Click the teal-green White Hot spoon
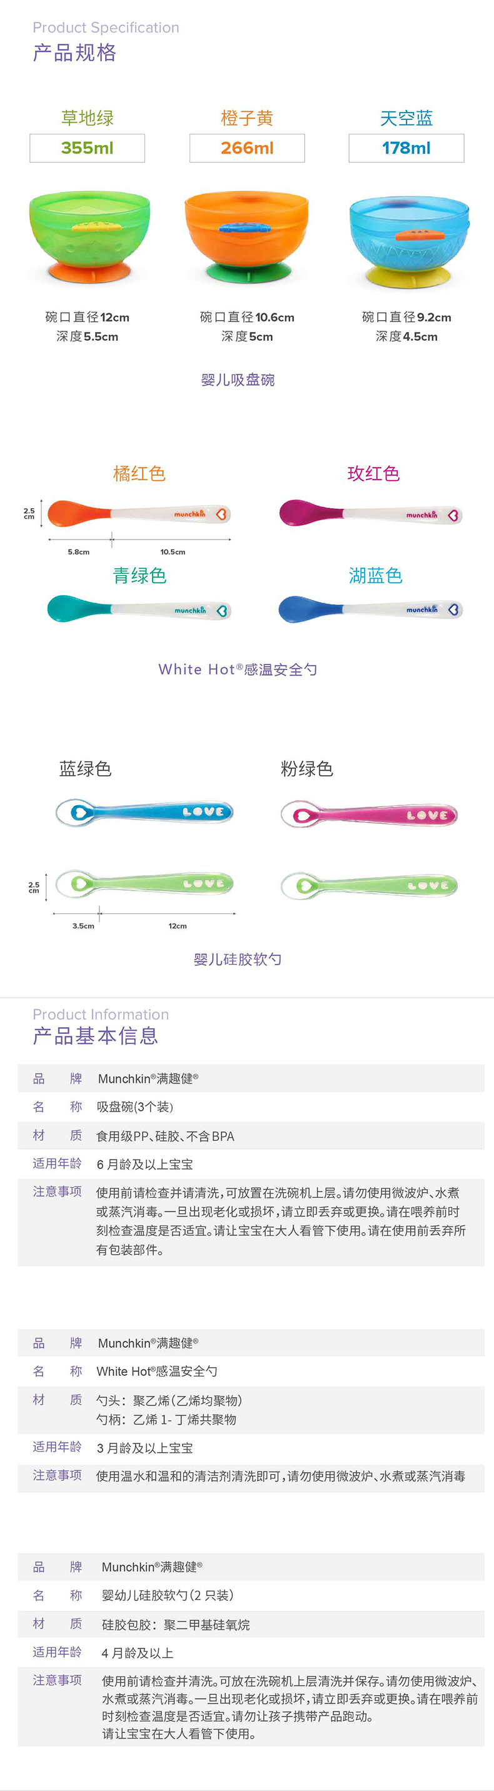Screen dimensions: 494x1791 (138, 610)
